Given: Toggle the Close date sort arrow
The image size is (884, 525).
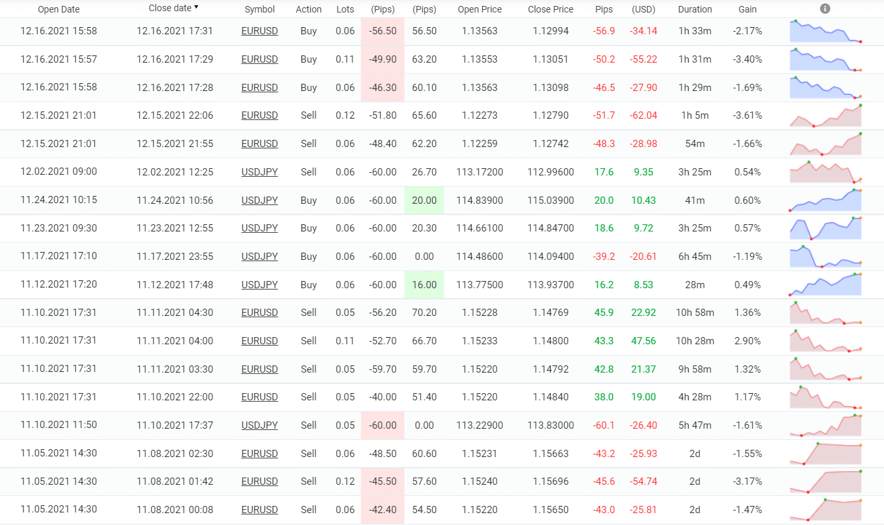Looking at the screenshot, I should click(x=196, y=8).
